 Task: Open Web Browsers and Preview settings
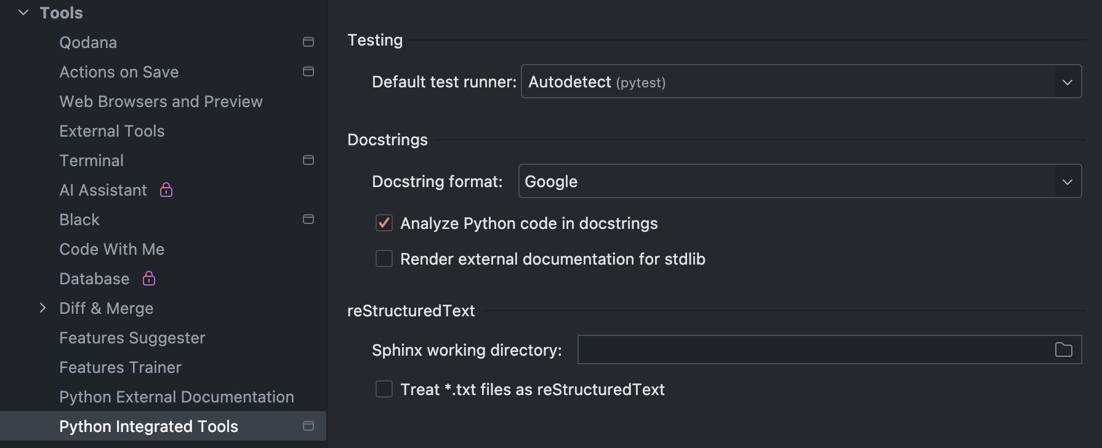coord(161,102)
